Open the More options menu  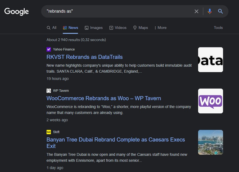click(x=160, y=28)
